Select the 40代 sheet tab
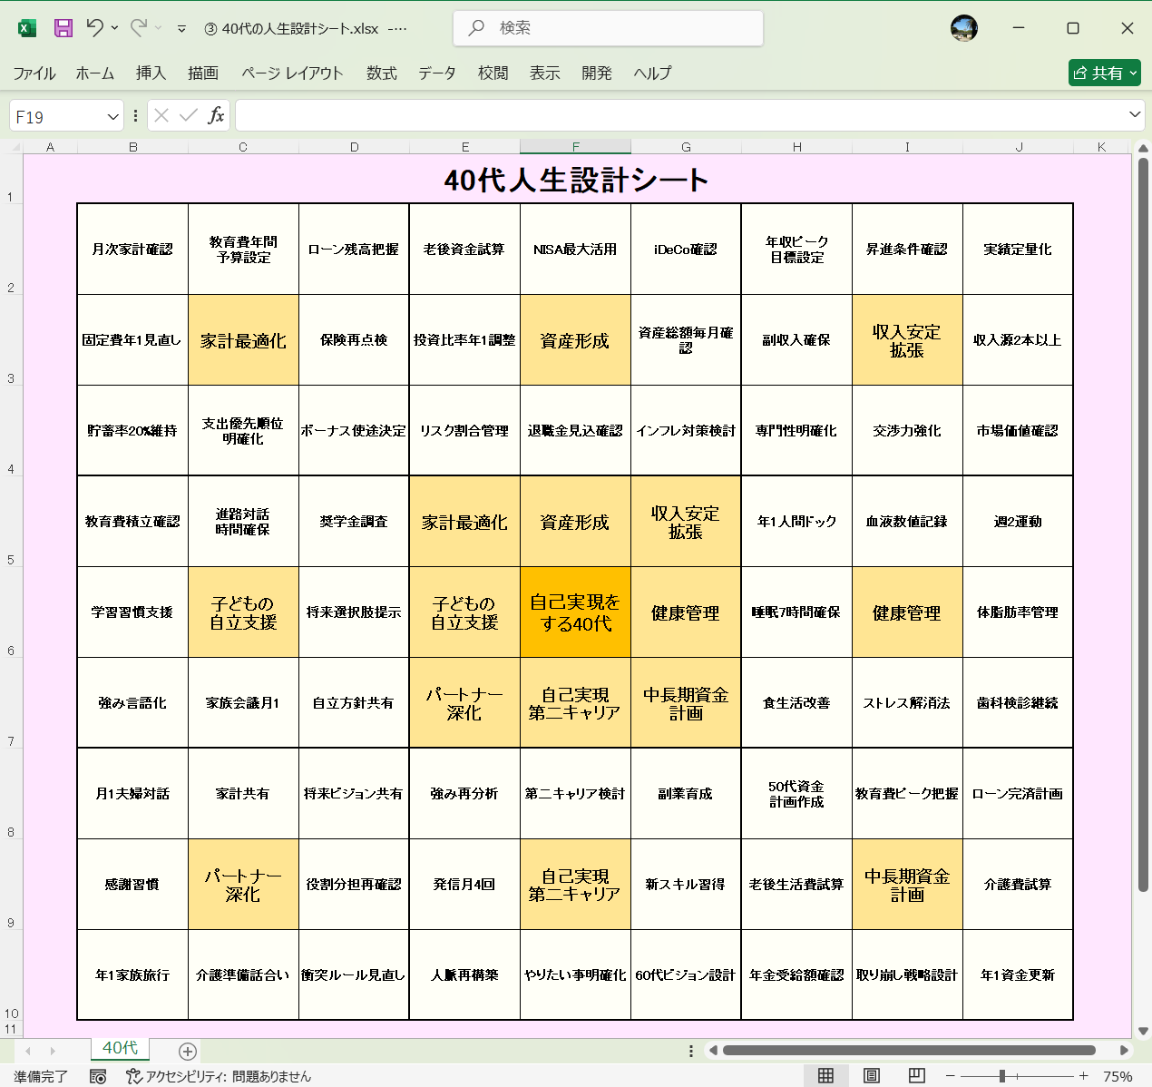Screen dimensions: 1152x1087 (119, 1049)
